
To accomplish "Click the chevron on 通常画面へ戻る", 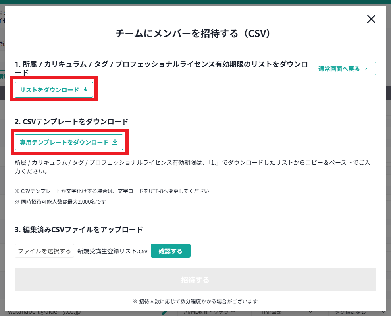I will (x=366, y=69).
